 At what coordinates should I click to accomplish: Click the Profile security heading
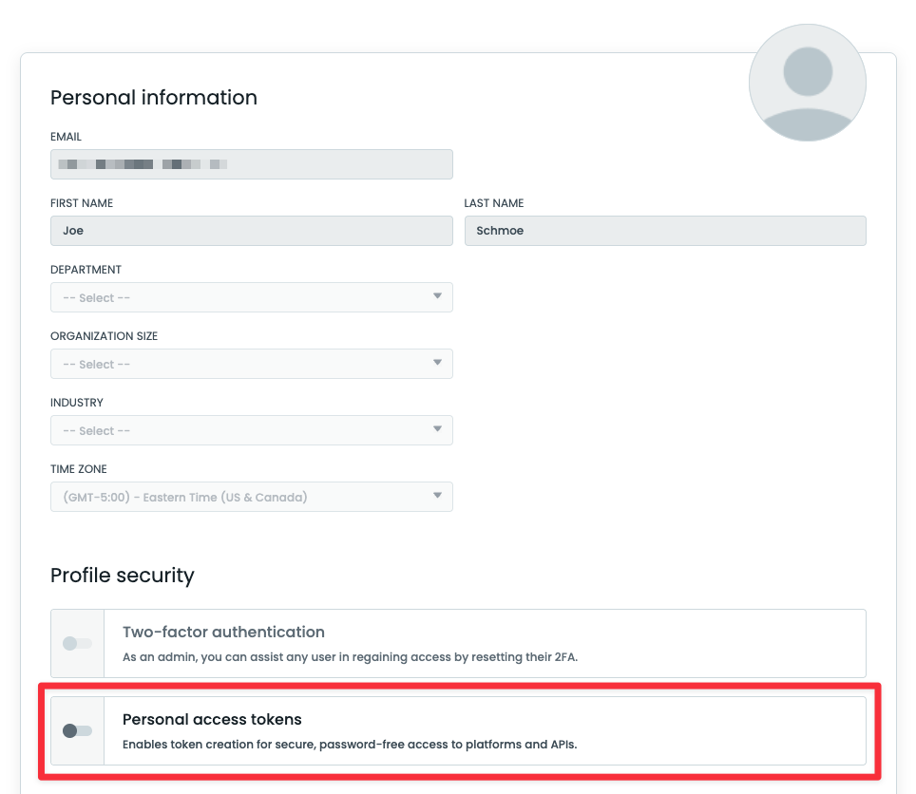[x=123, y=576]
